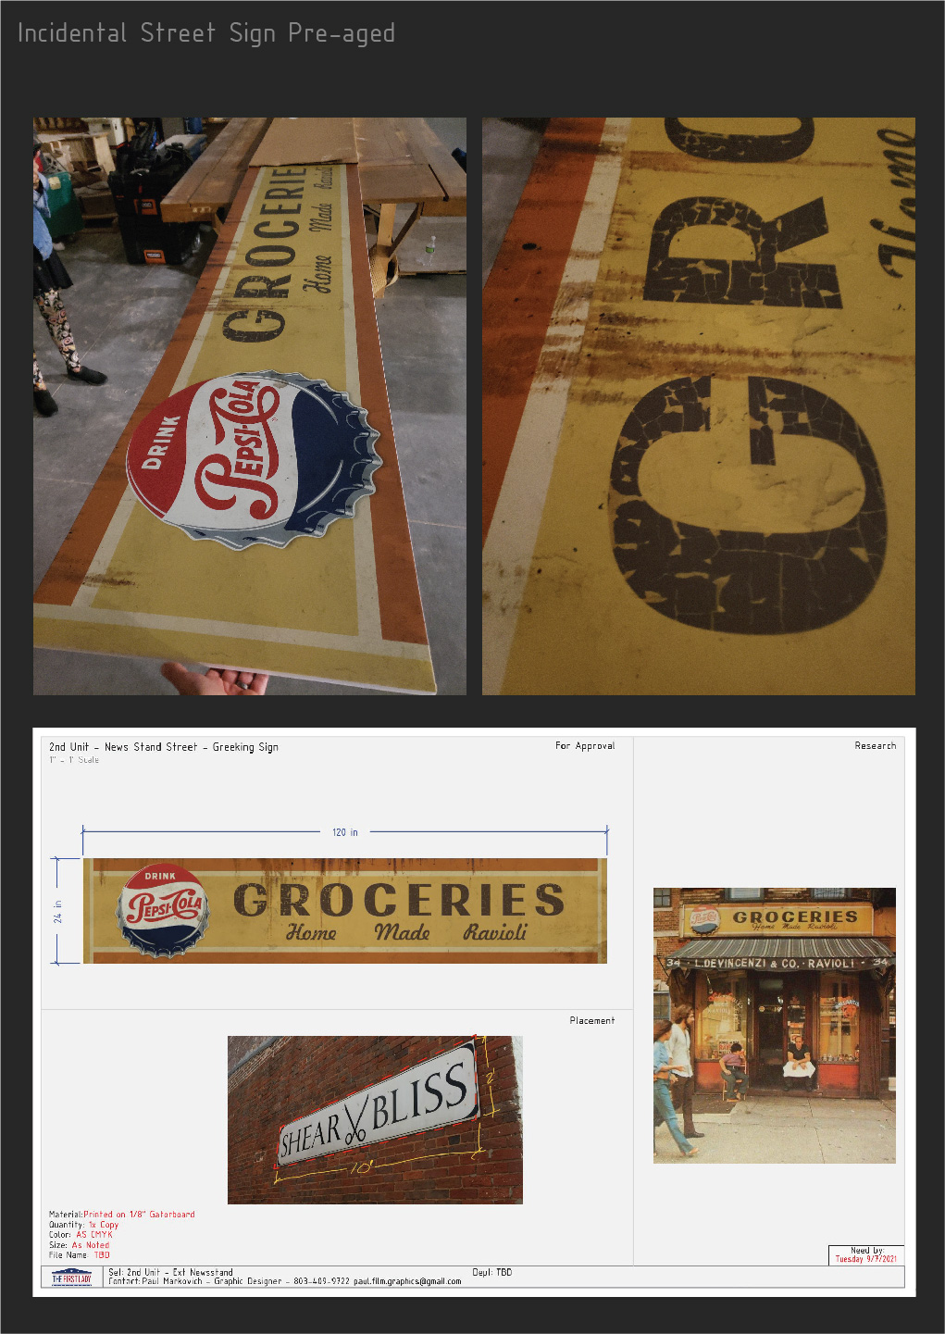Viewport: 945px width, 1334px height.
Task: Select the "Color: AS CMYK" line
Action: 81,1235
